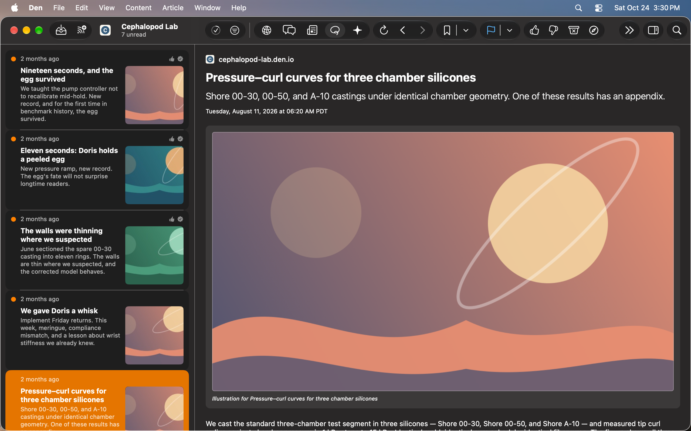Bookmark the current article
The width and height of the screenshot is (691, 431).
(x=447, y=30)
